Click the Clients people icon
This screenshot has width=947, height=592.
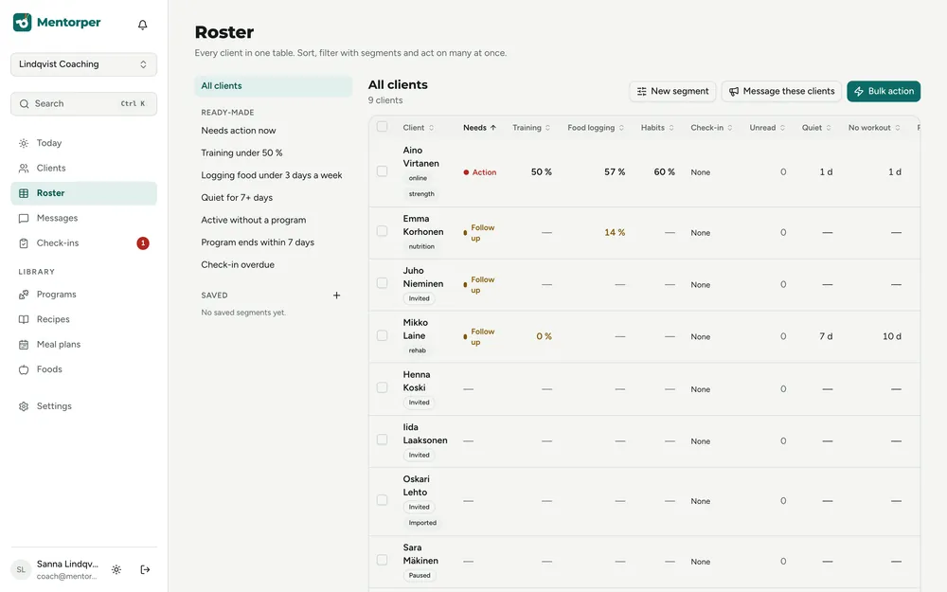click(24, 168)
